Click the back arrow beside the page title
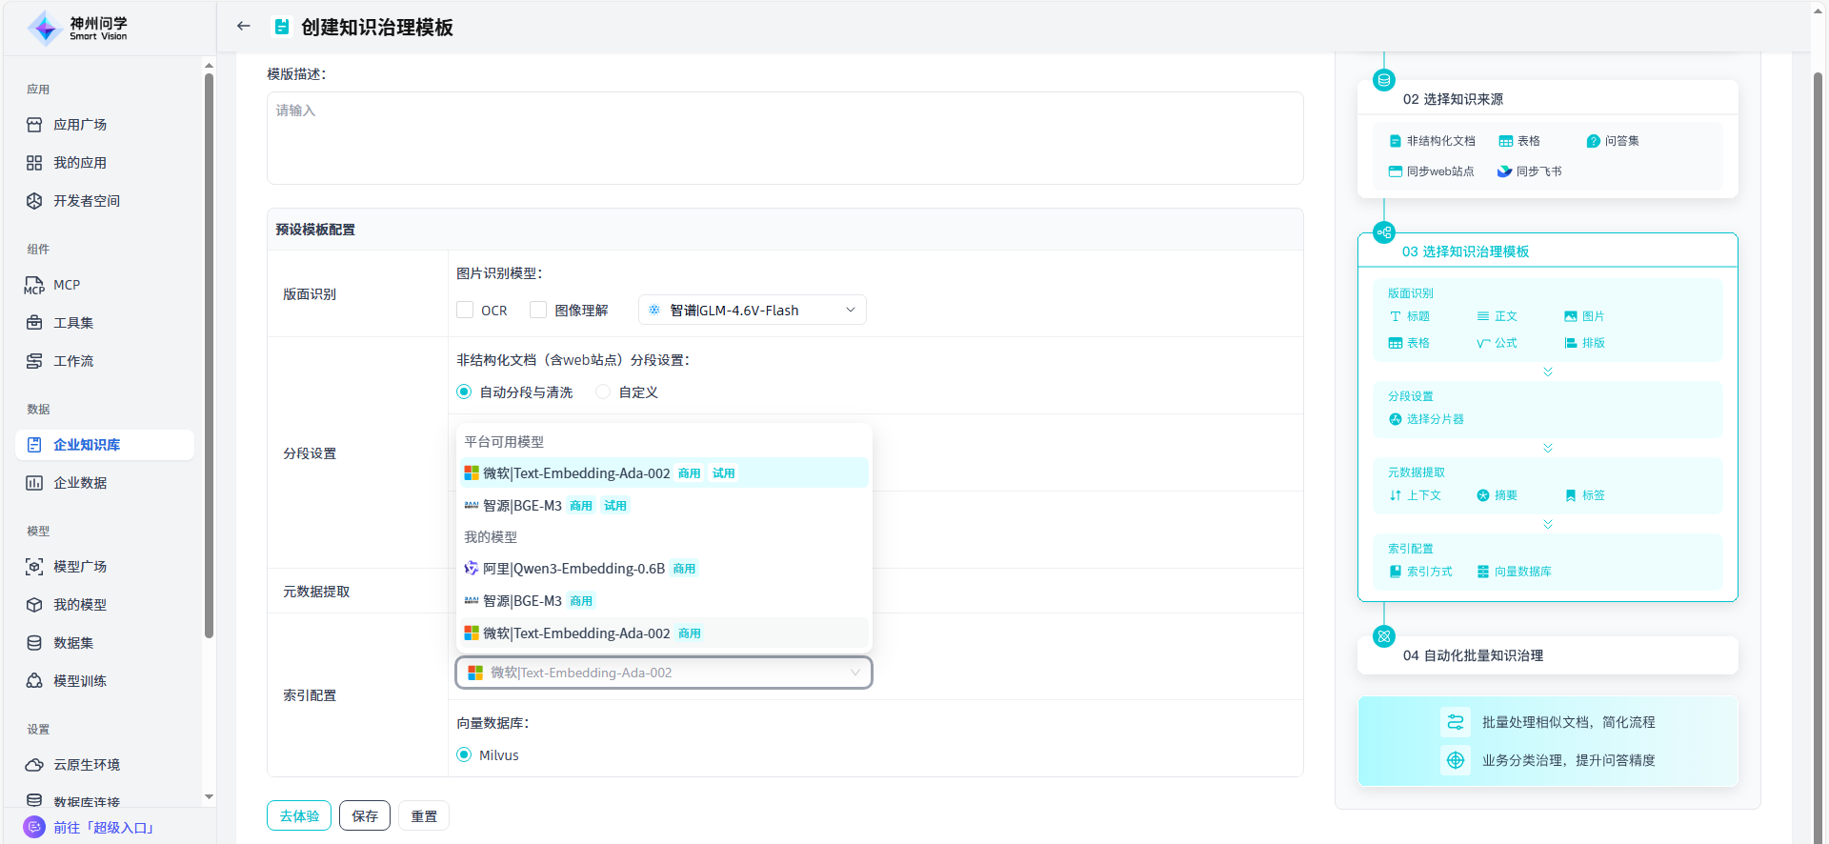 pos(244,27)
